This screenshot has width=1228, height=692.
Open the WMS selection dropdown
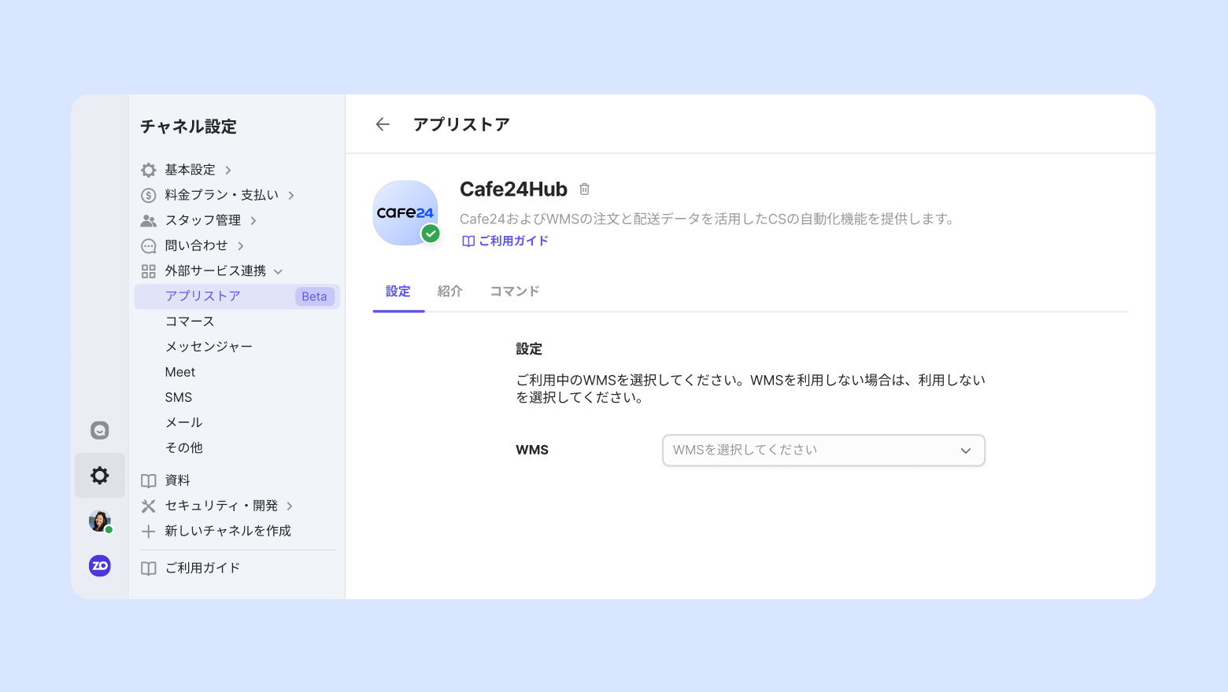coord(823,450)
